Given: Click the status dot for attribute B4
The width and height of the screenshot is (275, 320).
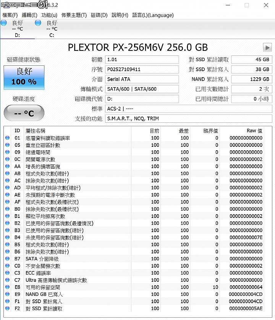Looking at the screenshot, I should [8, 237].
